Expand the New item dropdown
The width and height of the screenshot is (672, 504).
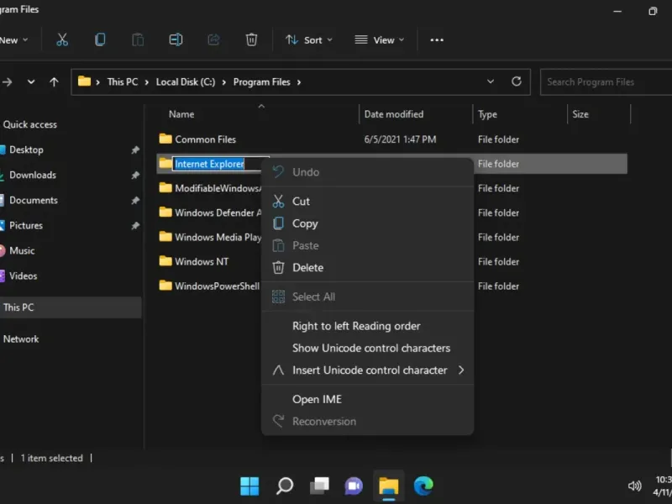(x=14, y=39)
